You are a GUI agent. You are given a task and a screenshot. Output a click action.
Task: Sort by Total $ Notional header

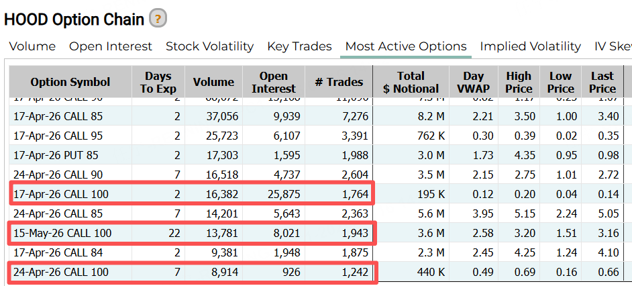point(411,82)
